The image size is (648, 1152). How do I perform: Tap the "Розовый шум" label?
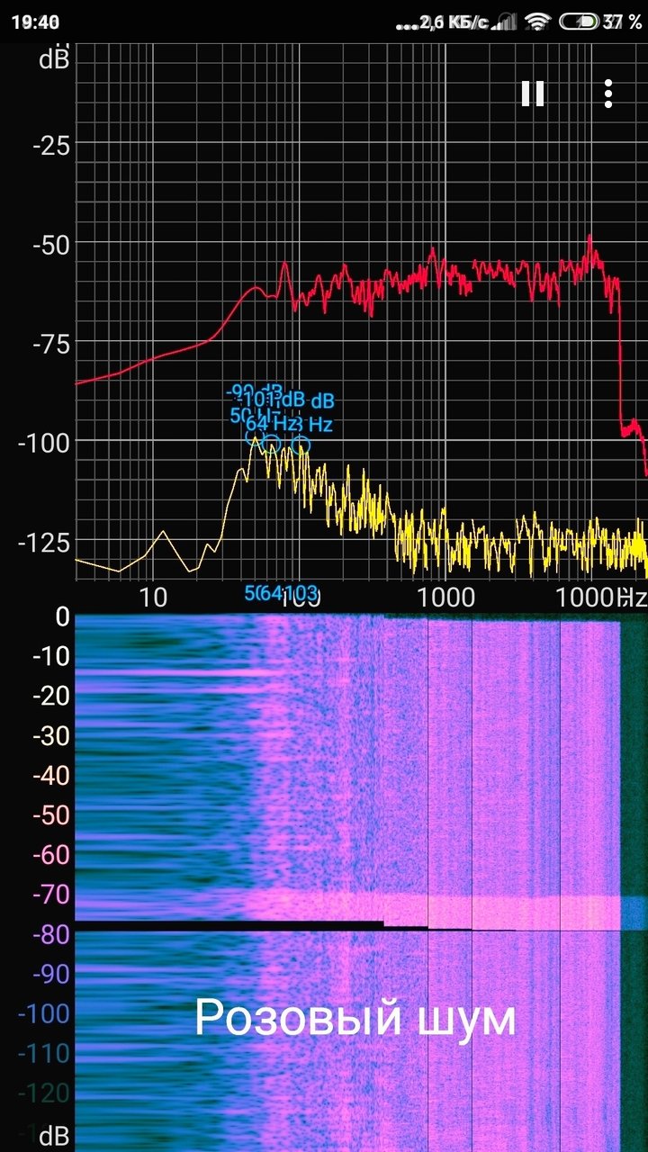pos(355,1018)
